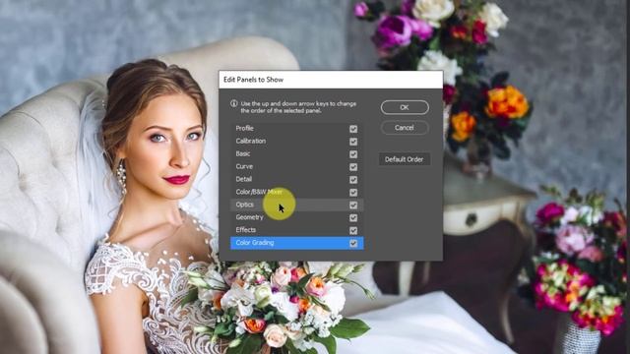Click the OK button
The height and width of the screenshot is (354, 630).
tap(405, 107)
